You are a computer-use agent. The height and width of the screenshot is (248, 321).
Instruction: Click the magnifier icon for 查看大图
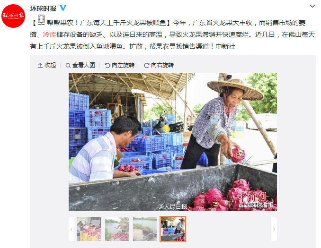(x=68, y=65)
